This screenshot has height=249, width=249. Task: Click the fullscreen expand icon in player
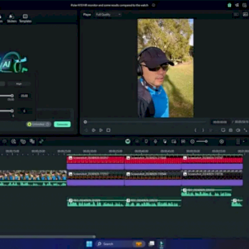point(245,130)
